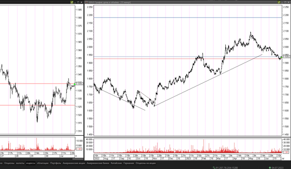
Task: Go to the Портфель tab
Action: (x=55, y=163)
